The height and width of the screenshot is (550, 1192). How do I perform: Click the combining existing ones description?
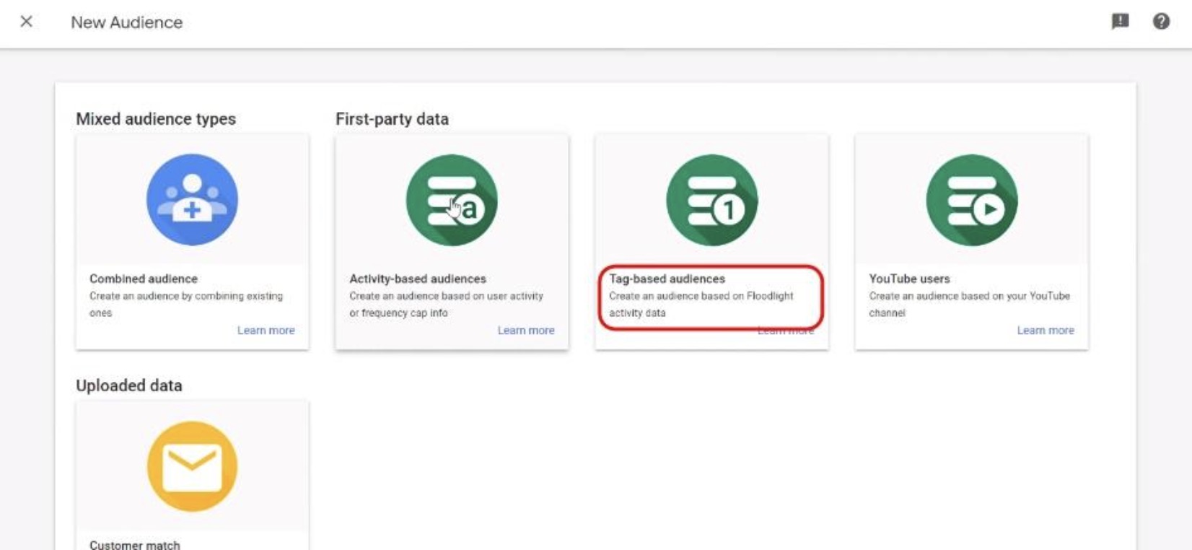pos(185,304)
